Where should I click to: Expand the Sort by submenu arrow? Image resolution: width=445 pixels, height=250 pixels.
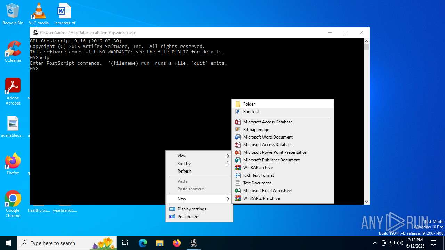[228, 164]
